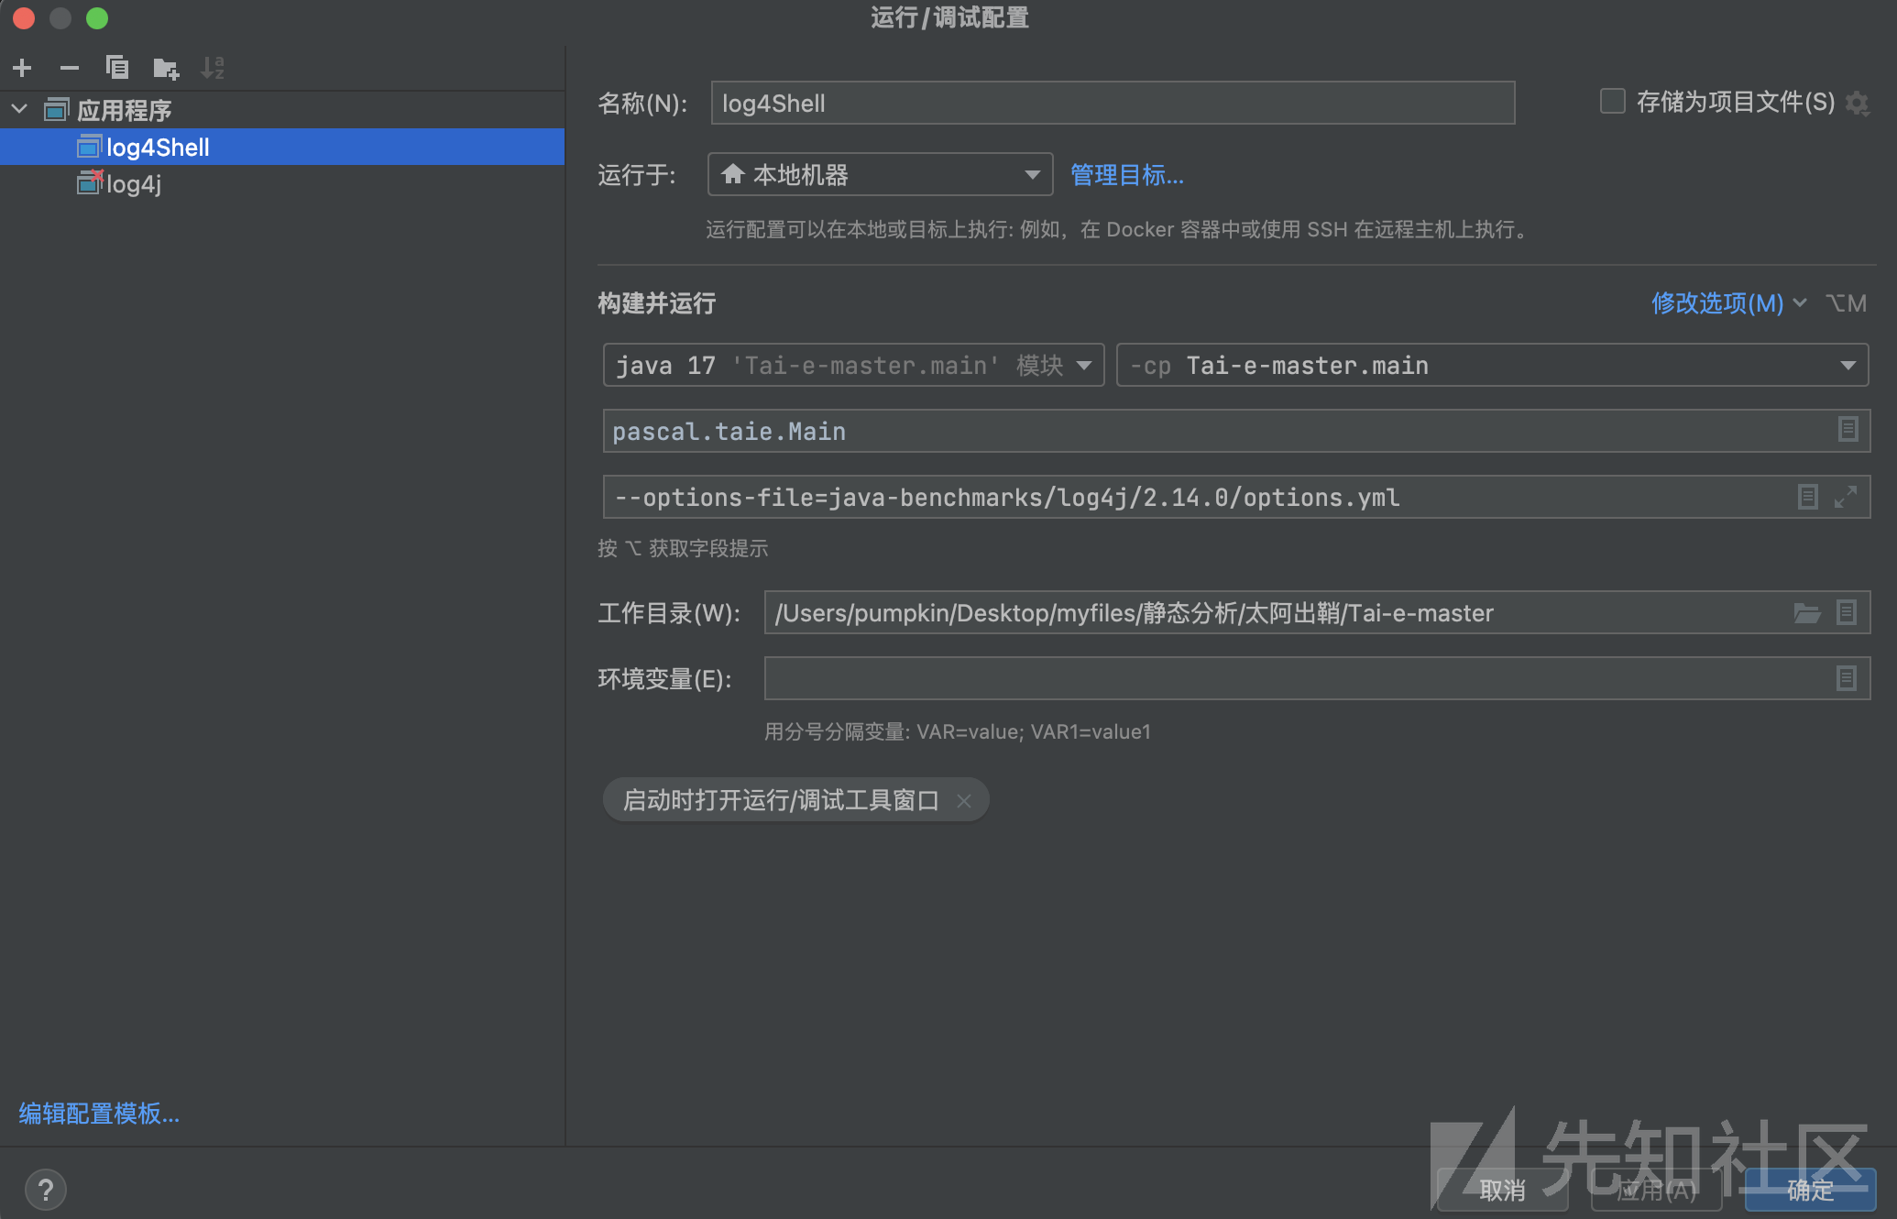Screen dimensions: 1897x1219
Task: Click the 管理目标... link
Action: pos(1126,175)
